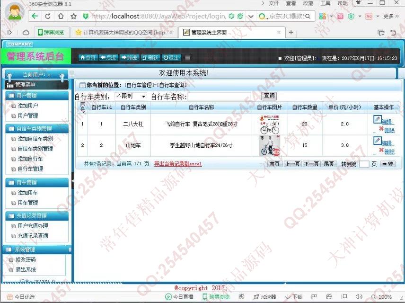Click the browser back arrow button

click(35, 16)
